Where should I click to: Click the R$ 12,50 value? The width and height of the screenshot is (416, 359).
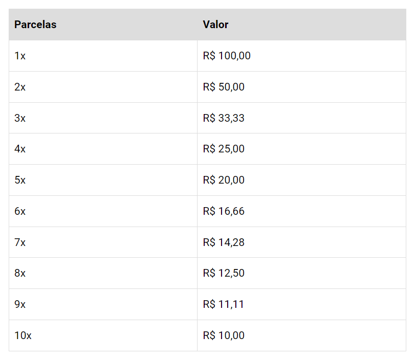(x=224, y=273)
